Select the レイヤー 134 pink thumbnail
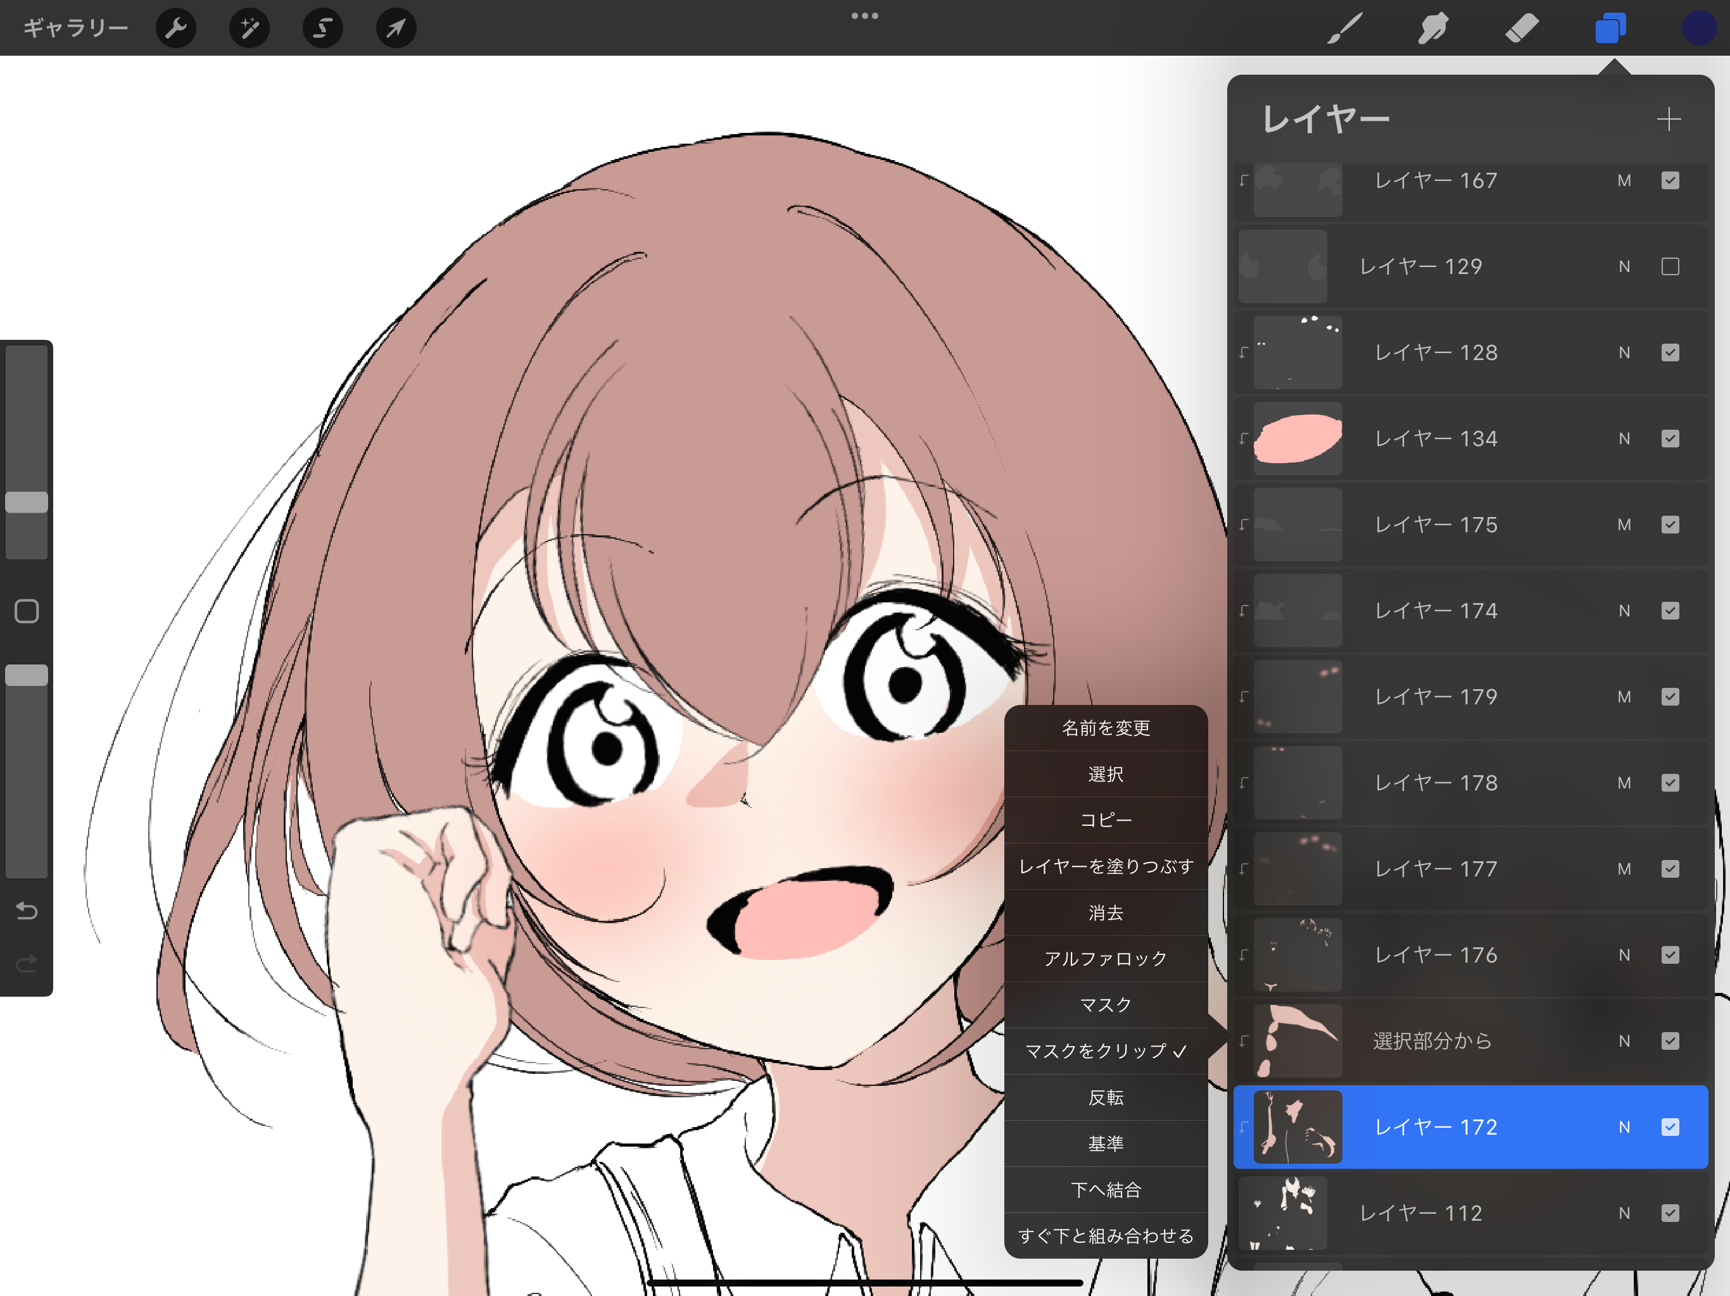 tap(1297, 439)
